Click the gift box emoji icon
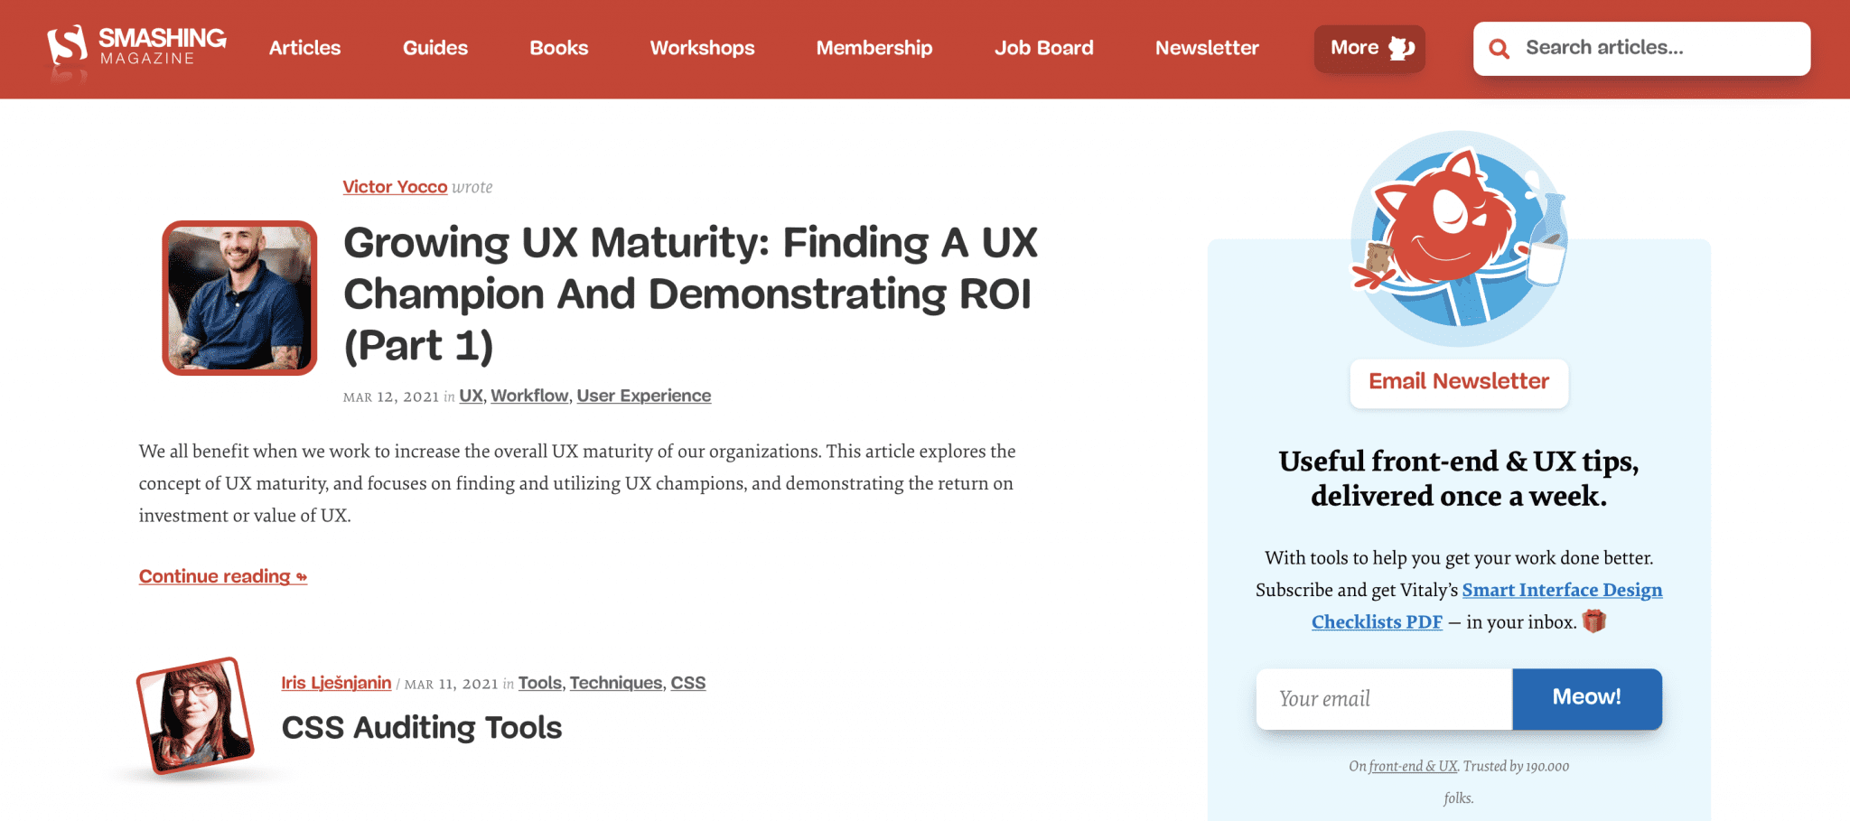Image resolution: width=1850 pixels, height=821 pixels. click(1594, 621)
